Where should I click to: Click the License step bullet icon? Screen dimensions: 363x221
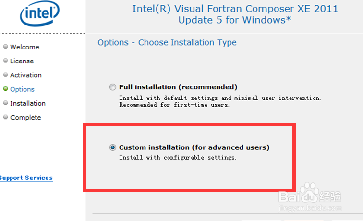[6, 61]
